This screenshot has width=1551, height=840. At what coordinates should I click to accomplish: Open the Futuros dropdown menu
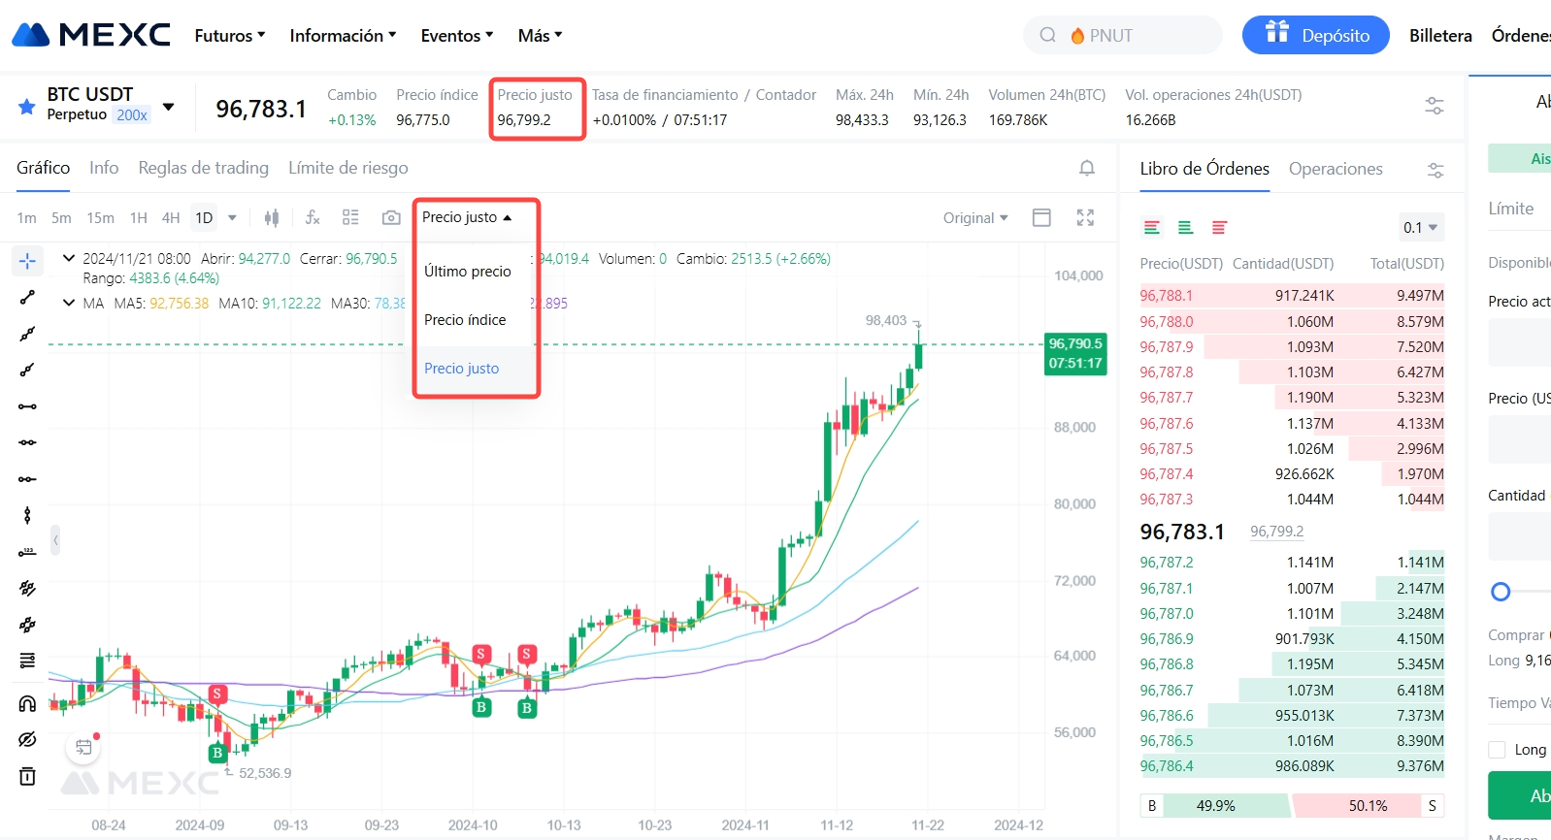(x=230, y=35)
